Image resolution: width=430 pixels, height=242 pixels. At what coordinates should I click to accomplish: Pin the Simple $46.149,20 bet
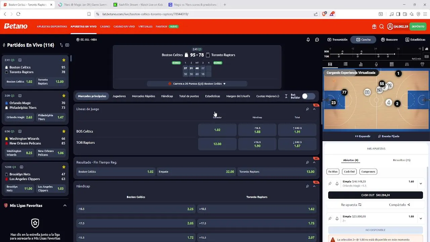point(330,184)
